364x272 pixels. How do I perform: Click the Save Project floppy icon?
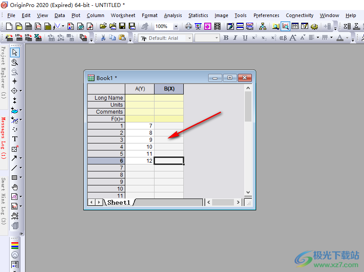122,26
